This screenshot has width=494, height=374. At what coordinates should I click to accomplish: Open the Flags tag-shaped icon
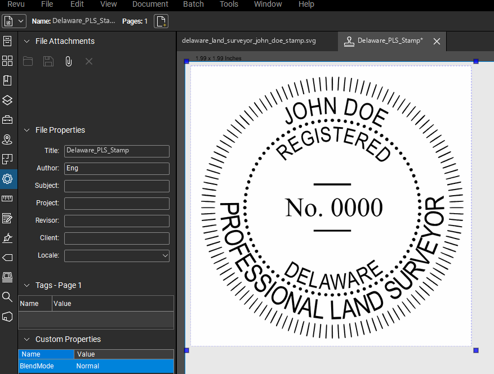pos(7,258)
